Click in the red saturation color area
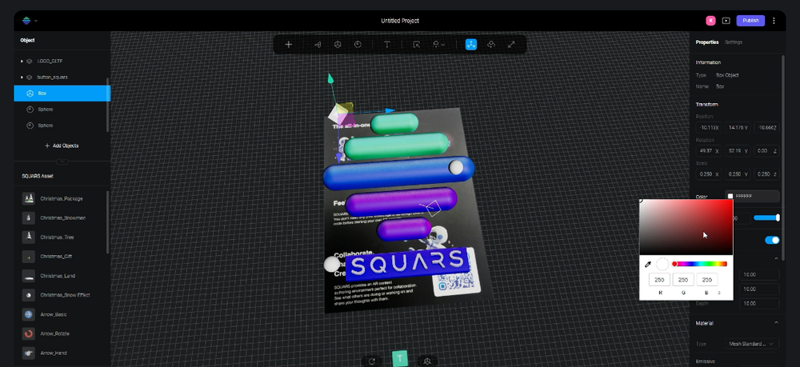Image resolution: width=800 pixels, height=367 pixels. 686,227
